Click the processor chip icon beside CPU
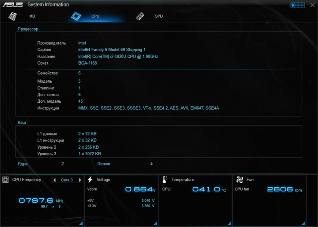This screenshot has width=318, height=227. [76, 16]
